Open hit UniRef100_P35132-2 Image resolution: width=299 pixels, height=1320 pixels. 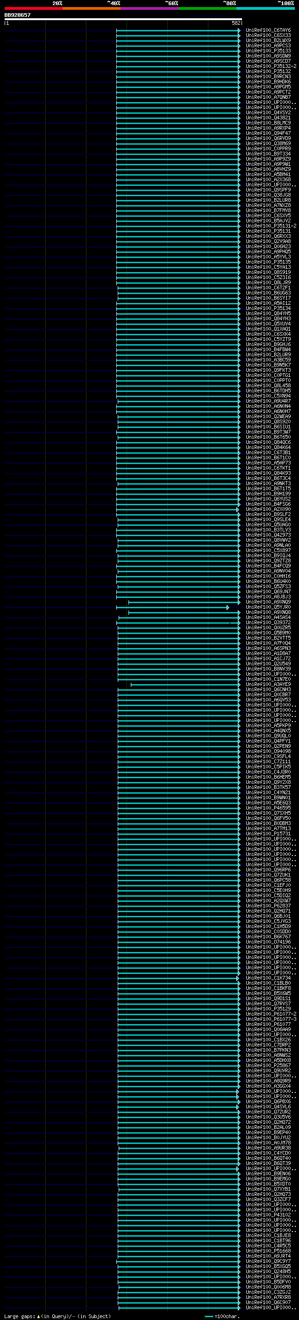coord(271,66)
